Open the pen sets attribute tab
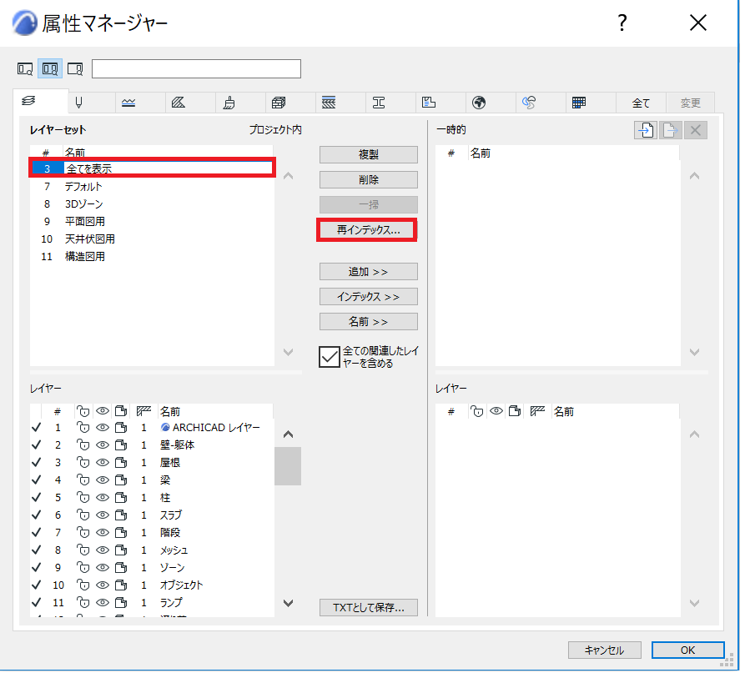Image resolution: width=745 pixels, height=673 pixels. point(79,102)
